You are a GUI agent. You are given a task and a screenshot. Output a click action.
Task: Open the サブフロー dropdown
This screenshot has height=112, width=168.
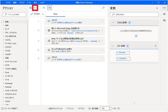pyautogui.click(x=37, y=14)
